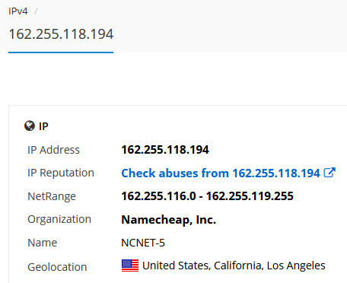Click the IPv4 breadcrumb link
The height and width of the screenshot is (283, 347).
(x=18, y=11)
